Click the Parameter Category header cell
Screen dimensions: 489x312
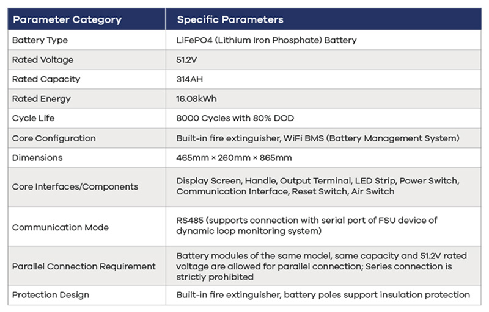click(87, 19)
